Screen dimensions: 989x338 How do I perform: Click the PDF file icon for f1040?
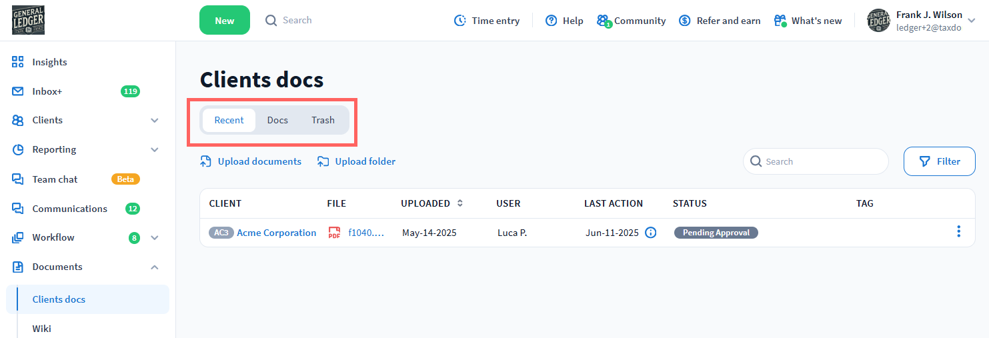click(x=335, y=233)
